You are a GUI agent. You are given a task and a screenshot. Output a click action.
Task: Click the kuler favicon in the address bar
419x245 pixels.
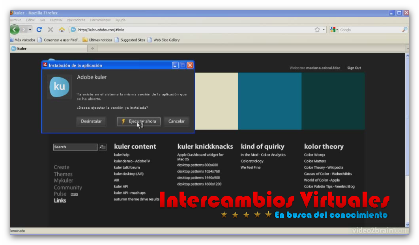(73, 30)
